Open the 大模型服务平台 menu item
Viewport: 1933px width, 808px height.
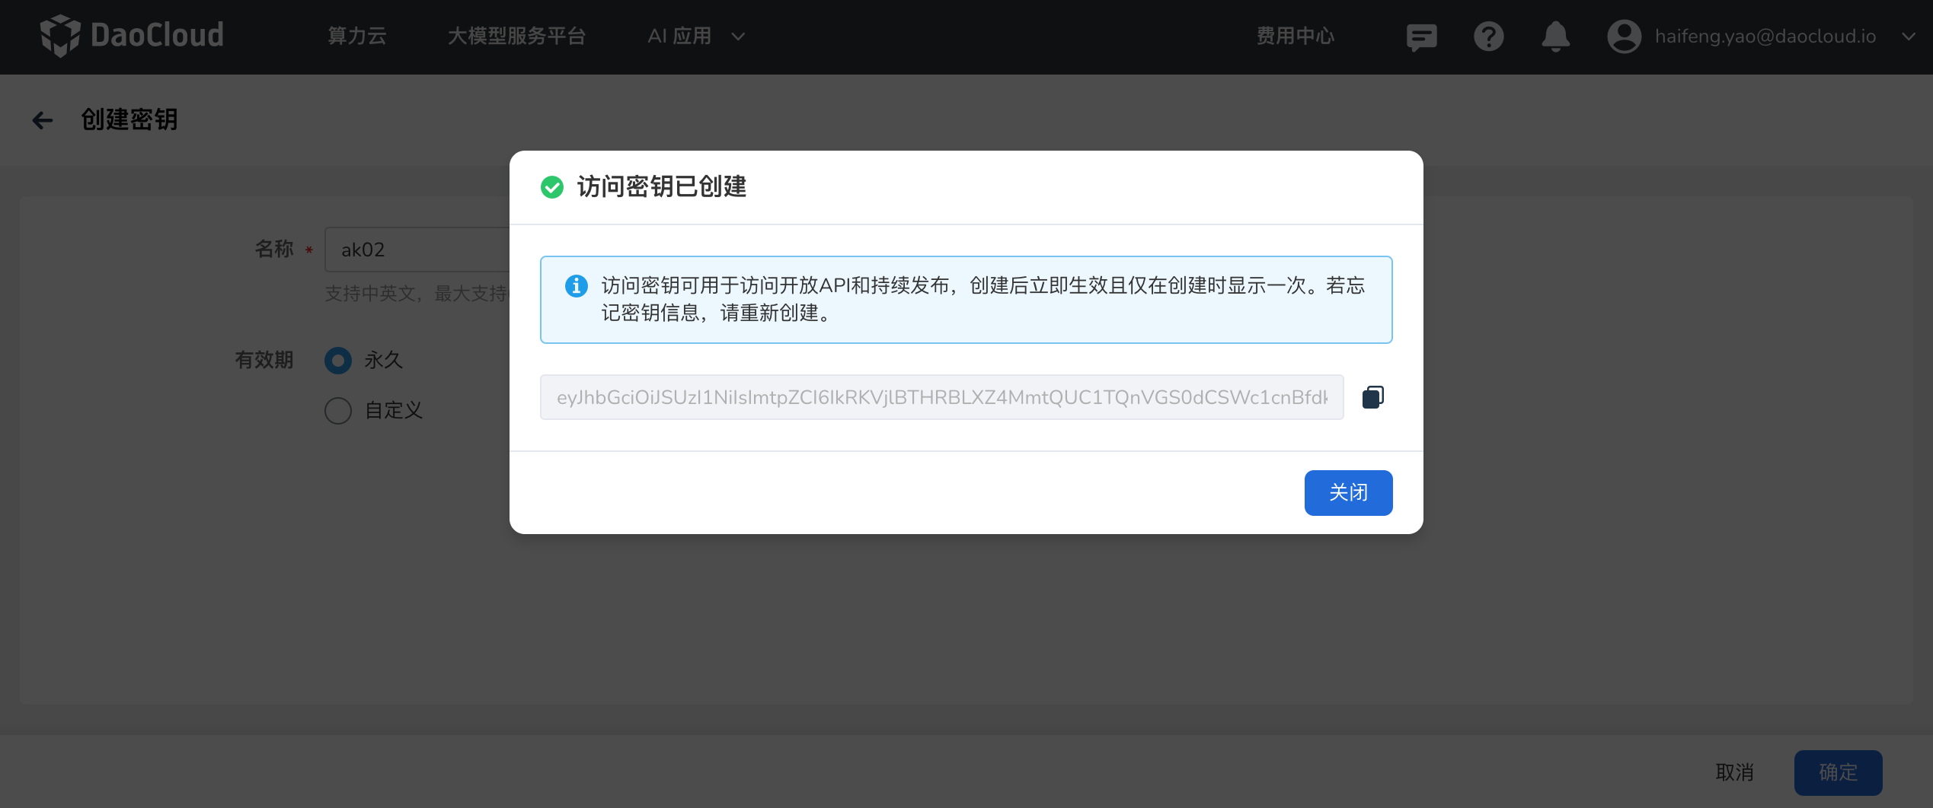516,37
